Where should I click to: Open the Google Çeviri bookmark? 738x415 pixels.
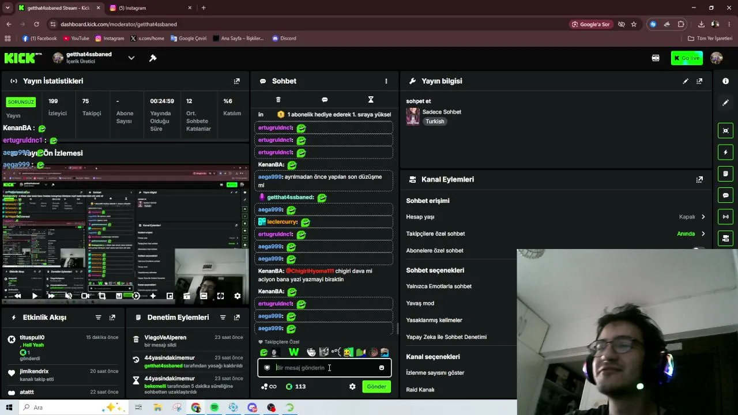tap(189, 39)
